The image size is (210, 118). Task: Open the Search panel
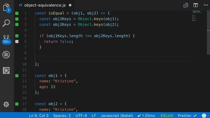(x=6, y=23)
